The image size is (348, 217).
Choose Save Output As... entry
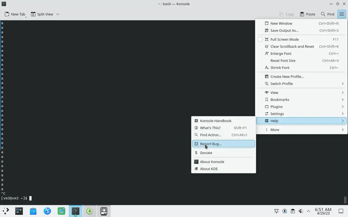(301, 30)
